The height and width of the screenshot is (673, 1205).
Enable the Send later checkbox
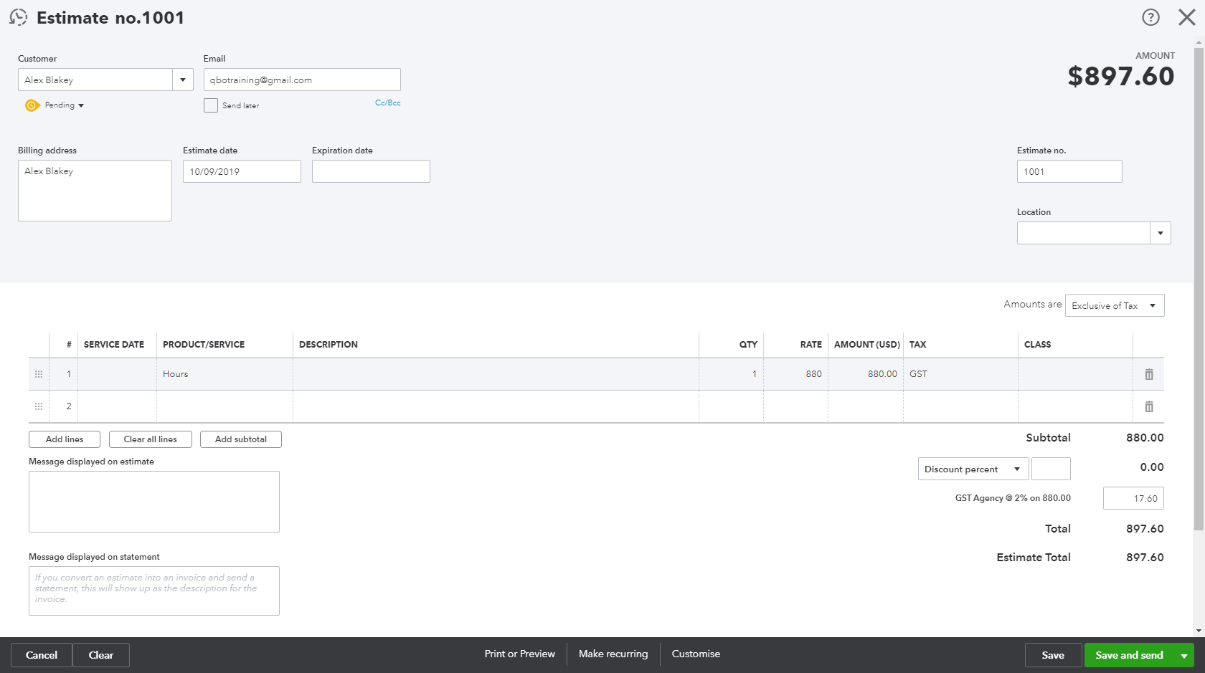tap(210, 105)
